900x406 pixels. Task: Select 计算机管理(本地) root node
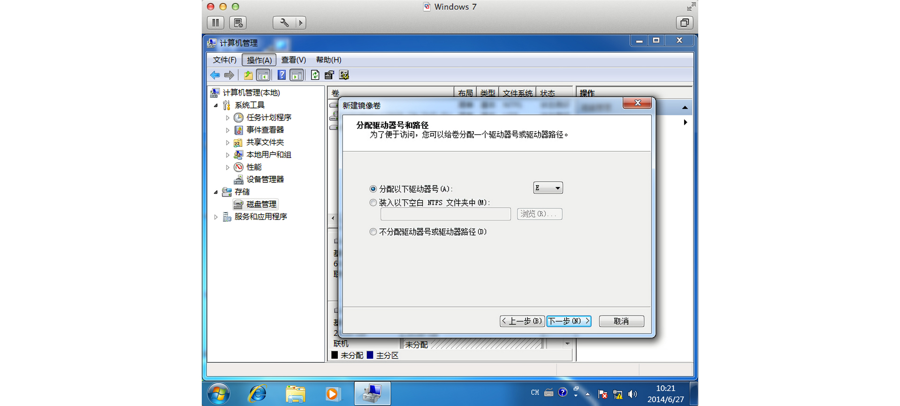pyautogui.click(x=251, y=93)
